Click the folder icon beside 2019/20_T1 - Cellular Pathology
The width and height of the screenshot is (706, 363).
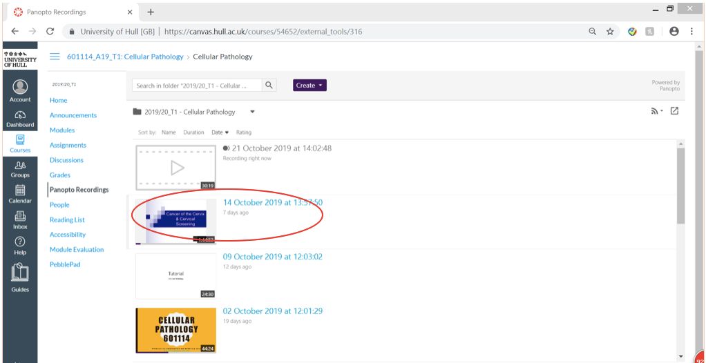tap(137, 112)
